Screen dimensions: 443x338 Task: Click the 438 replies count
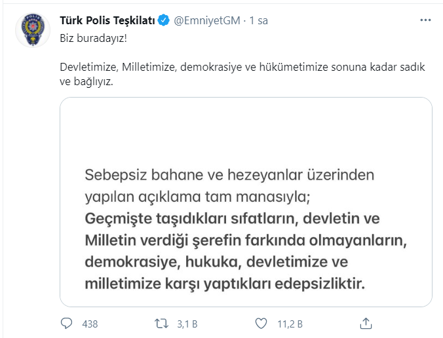click(90, 324)
